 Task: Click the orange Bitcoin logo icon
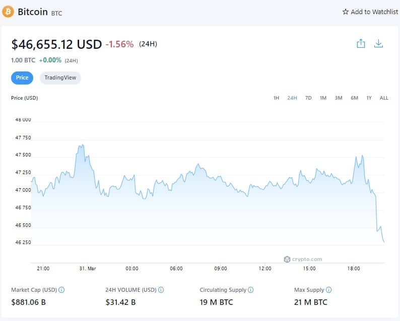click(8, 12)
